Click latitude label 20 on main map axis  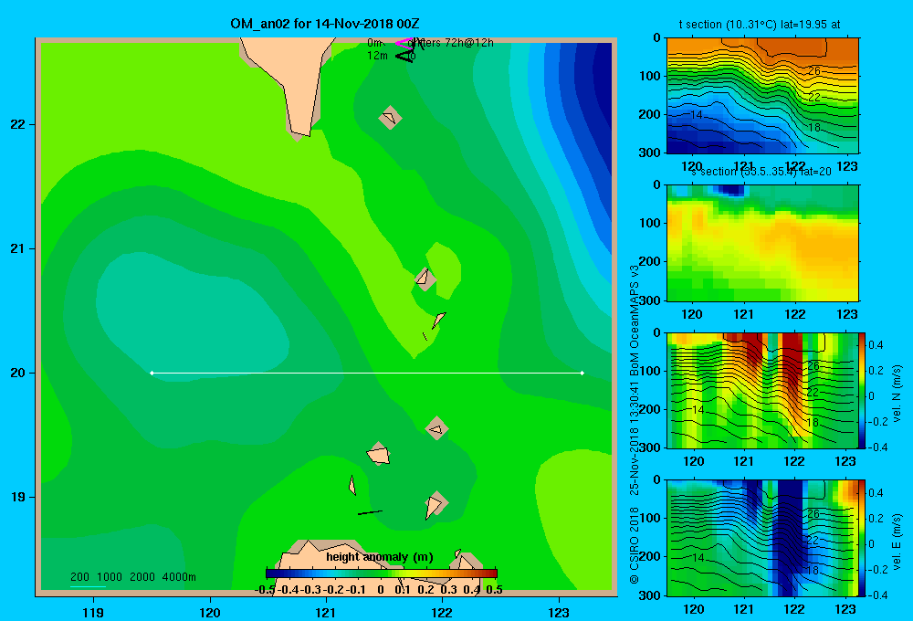tap(17, 373)
